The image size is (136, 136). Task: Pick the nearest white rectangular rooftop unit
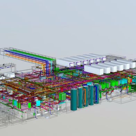coord(94,70)
